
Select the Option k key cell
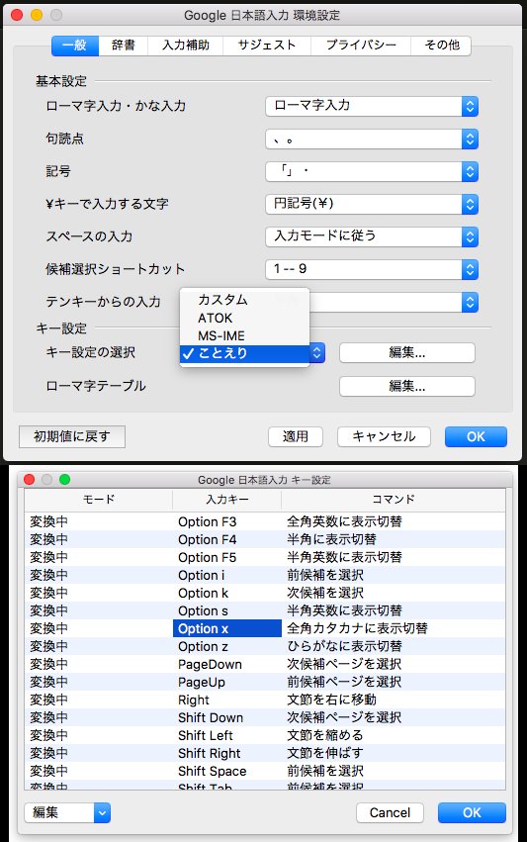(x=227, y=593)
